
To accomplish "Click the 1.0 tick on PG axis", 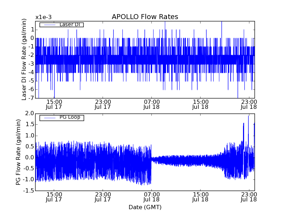I will (30, 136).
